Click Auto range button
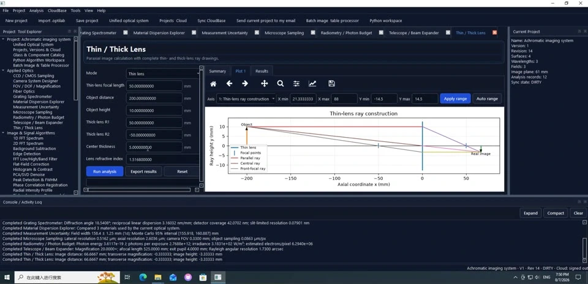Viewport: 588px width, 284px height. pyautogui.click(x=487, y=99)
